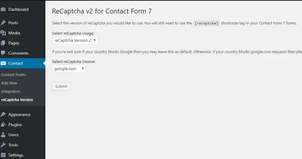Click the arrow on reCaptcha Usage select
Image resolution: width=302 pixels, height=159 pixels.
pos(94,40)
